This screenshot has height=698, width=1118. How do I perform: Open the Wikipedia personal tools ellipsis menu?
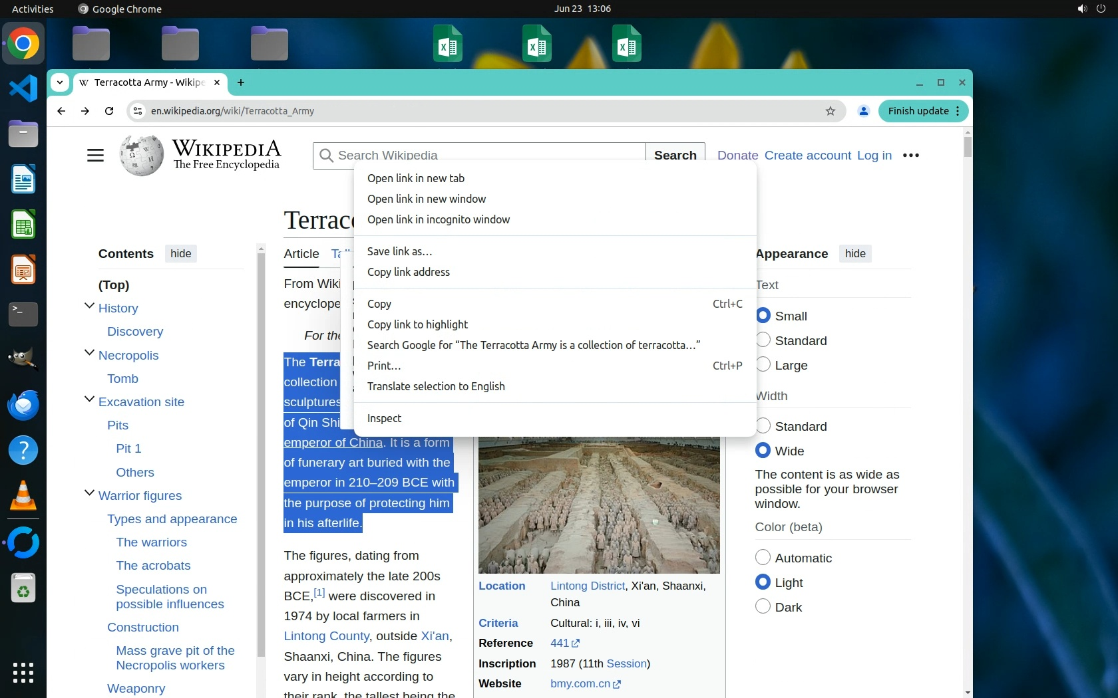(910, 156)
